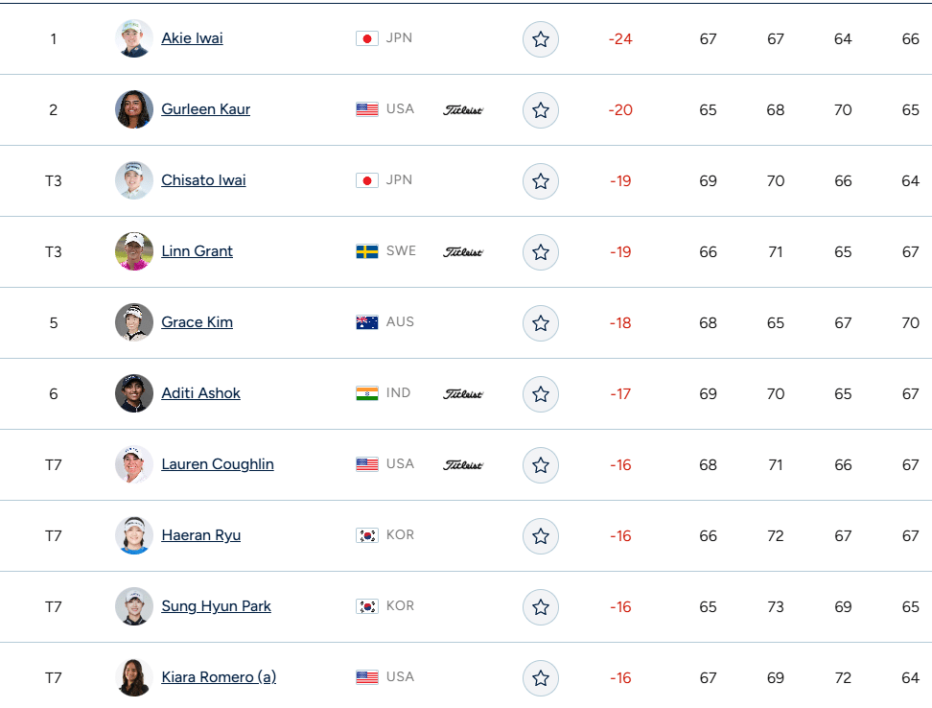The height and width of the screenshot is (708, 932).
Task: Click Chisato Iwai's avatar photo
Action: click(133, 180)
